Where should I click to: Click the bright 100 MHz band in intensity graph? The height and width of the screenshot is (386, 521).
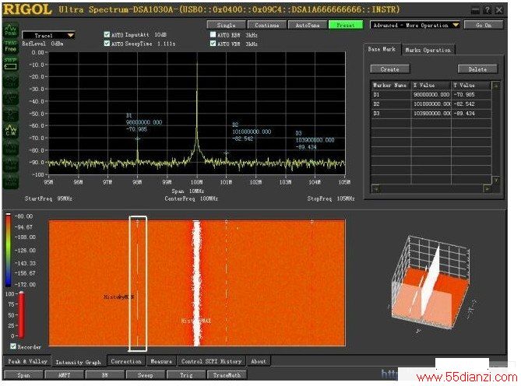point(197,283)
